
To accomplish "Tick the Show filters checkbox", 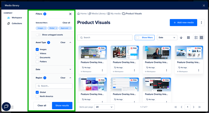I will click(x=138, y=38).
